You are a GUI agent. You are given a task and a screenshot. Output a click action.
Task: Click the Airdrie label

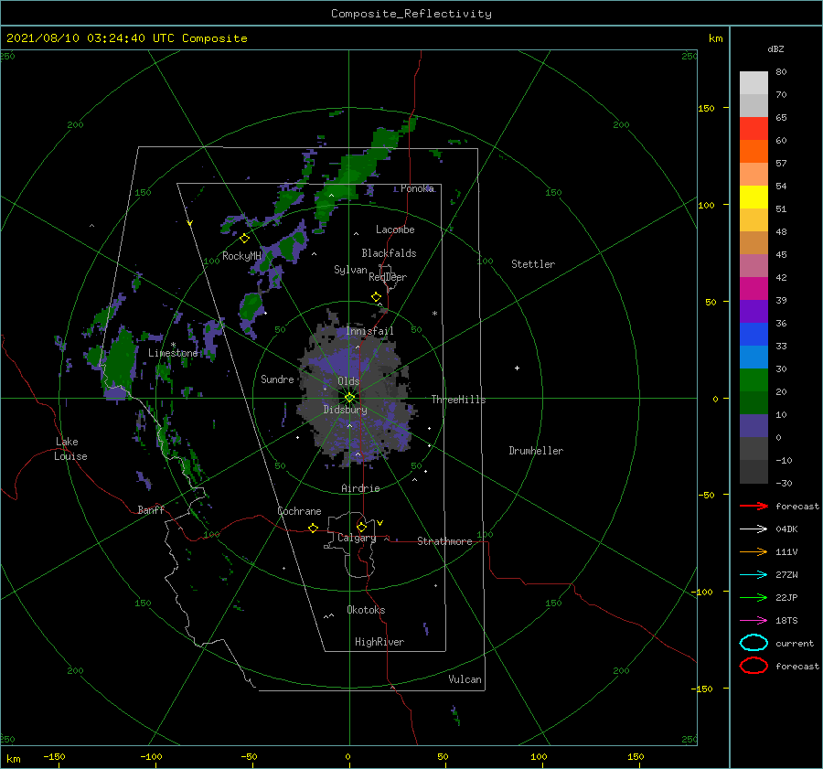point(360,488)
